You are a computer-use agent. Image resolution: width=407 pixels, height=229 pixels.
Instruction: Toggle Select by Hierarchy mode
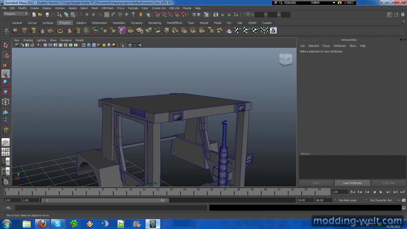coord(59,14)
